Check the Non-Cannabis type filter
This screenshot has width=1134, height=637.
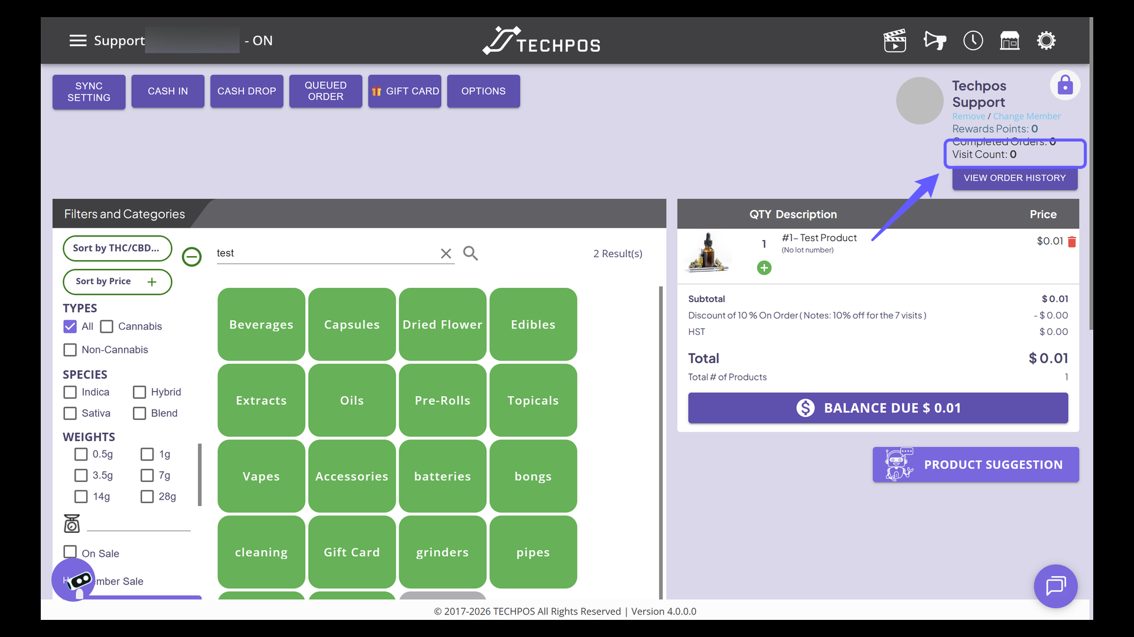(70, 349)
